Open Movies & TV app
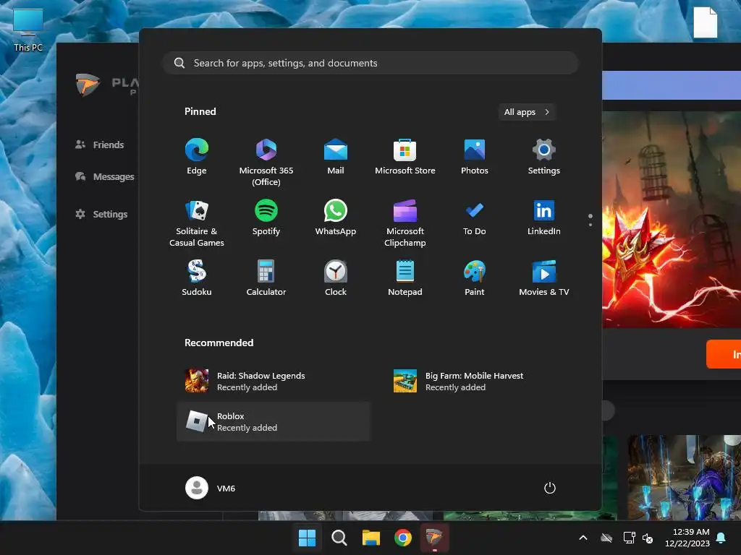 [x=544, y=278]
